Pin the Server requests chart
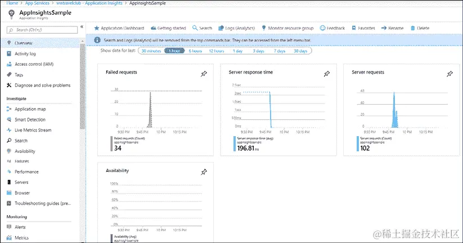463x243 pixels. click(449, 74)
